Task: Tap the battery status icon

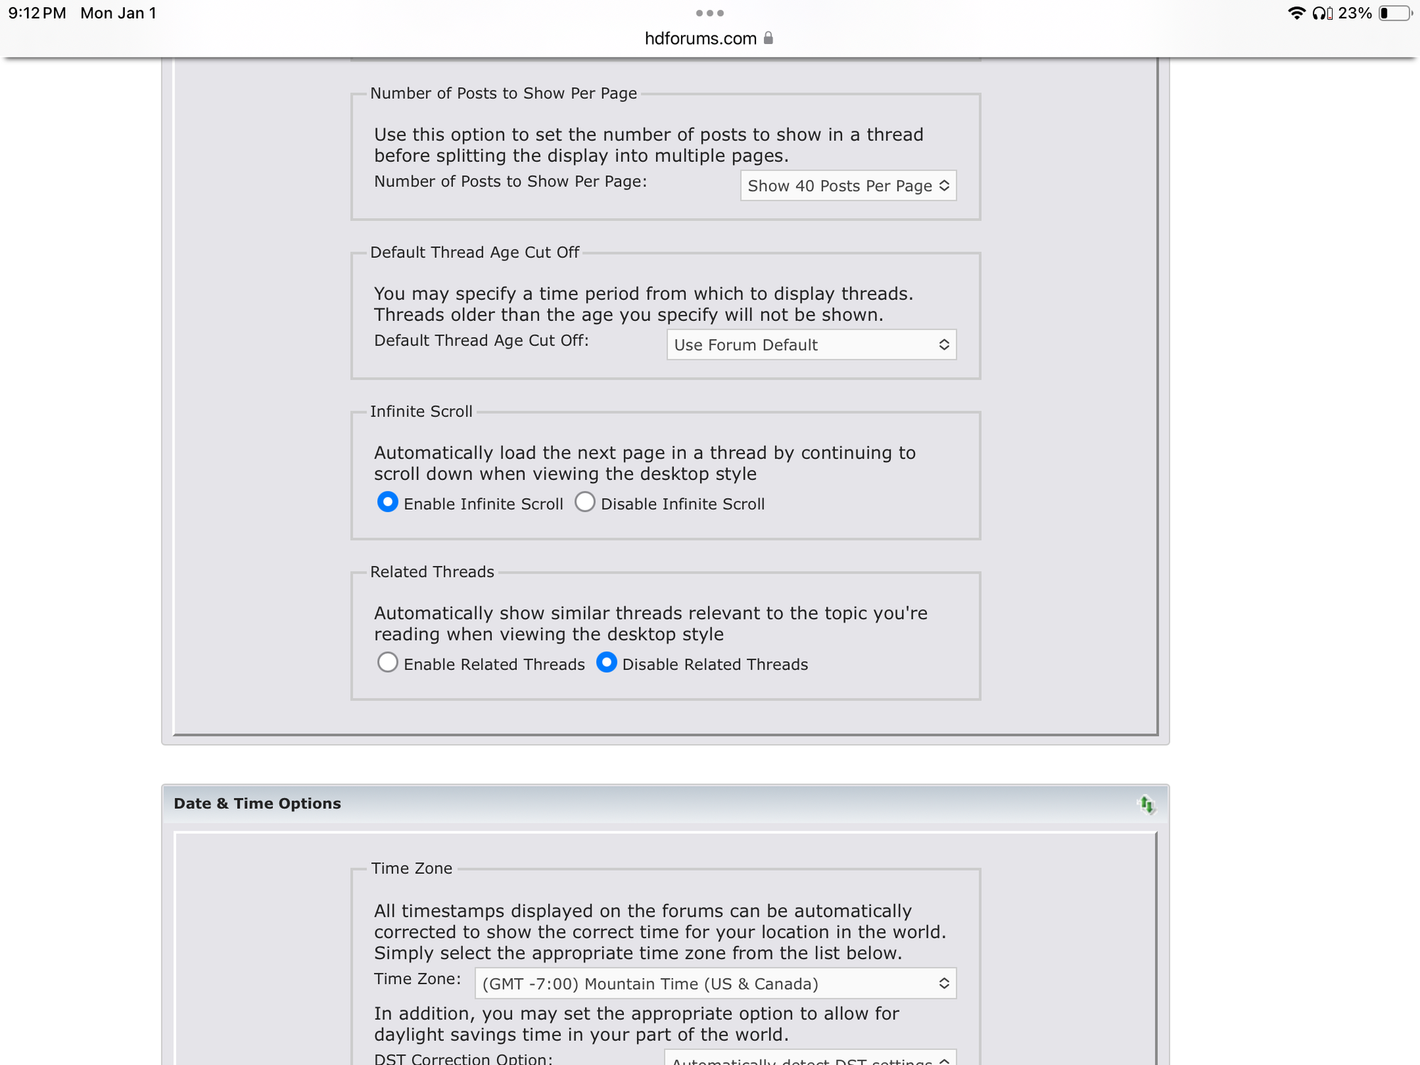Action: 1394,13
